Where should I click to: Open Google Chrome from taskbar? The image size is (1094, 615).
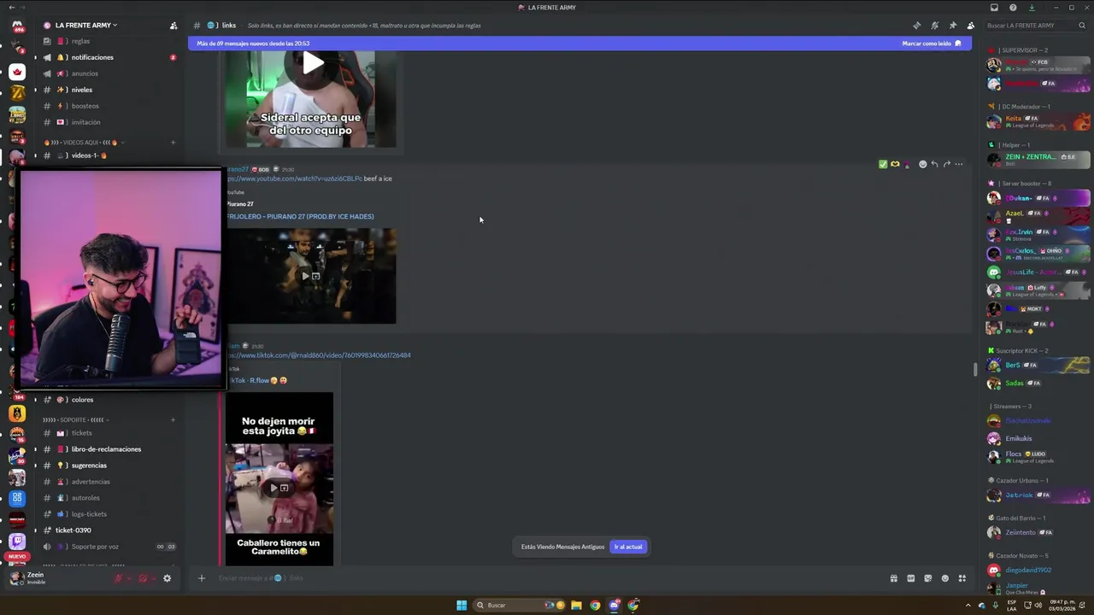(x=595, y=605)
